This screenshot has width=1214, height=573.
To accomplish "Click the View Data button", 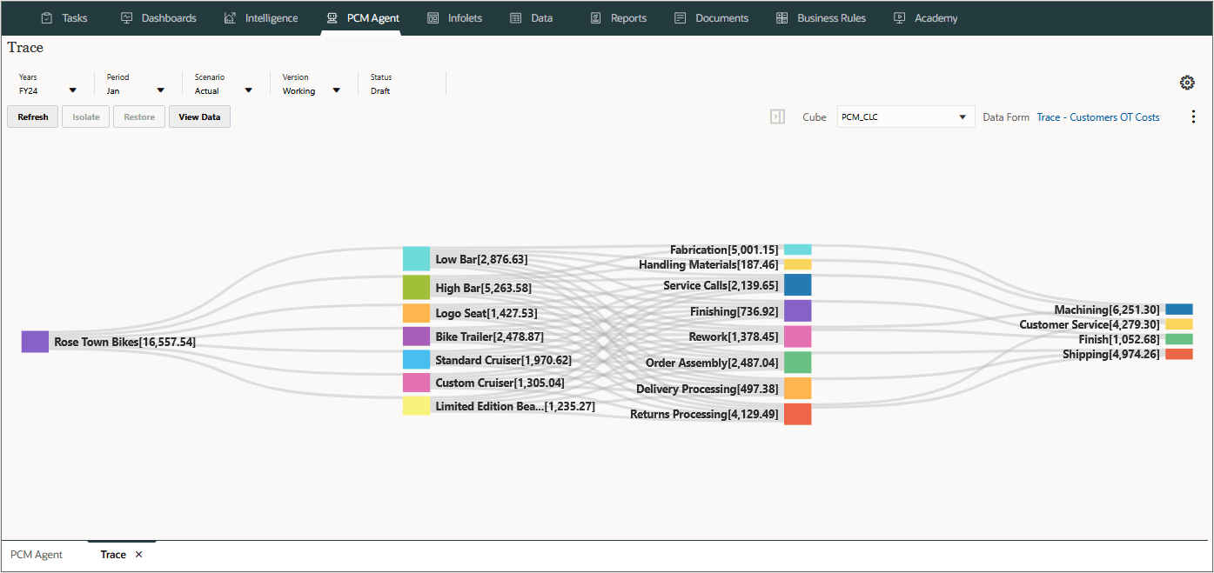I will coord(199,117).
